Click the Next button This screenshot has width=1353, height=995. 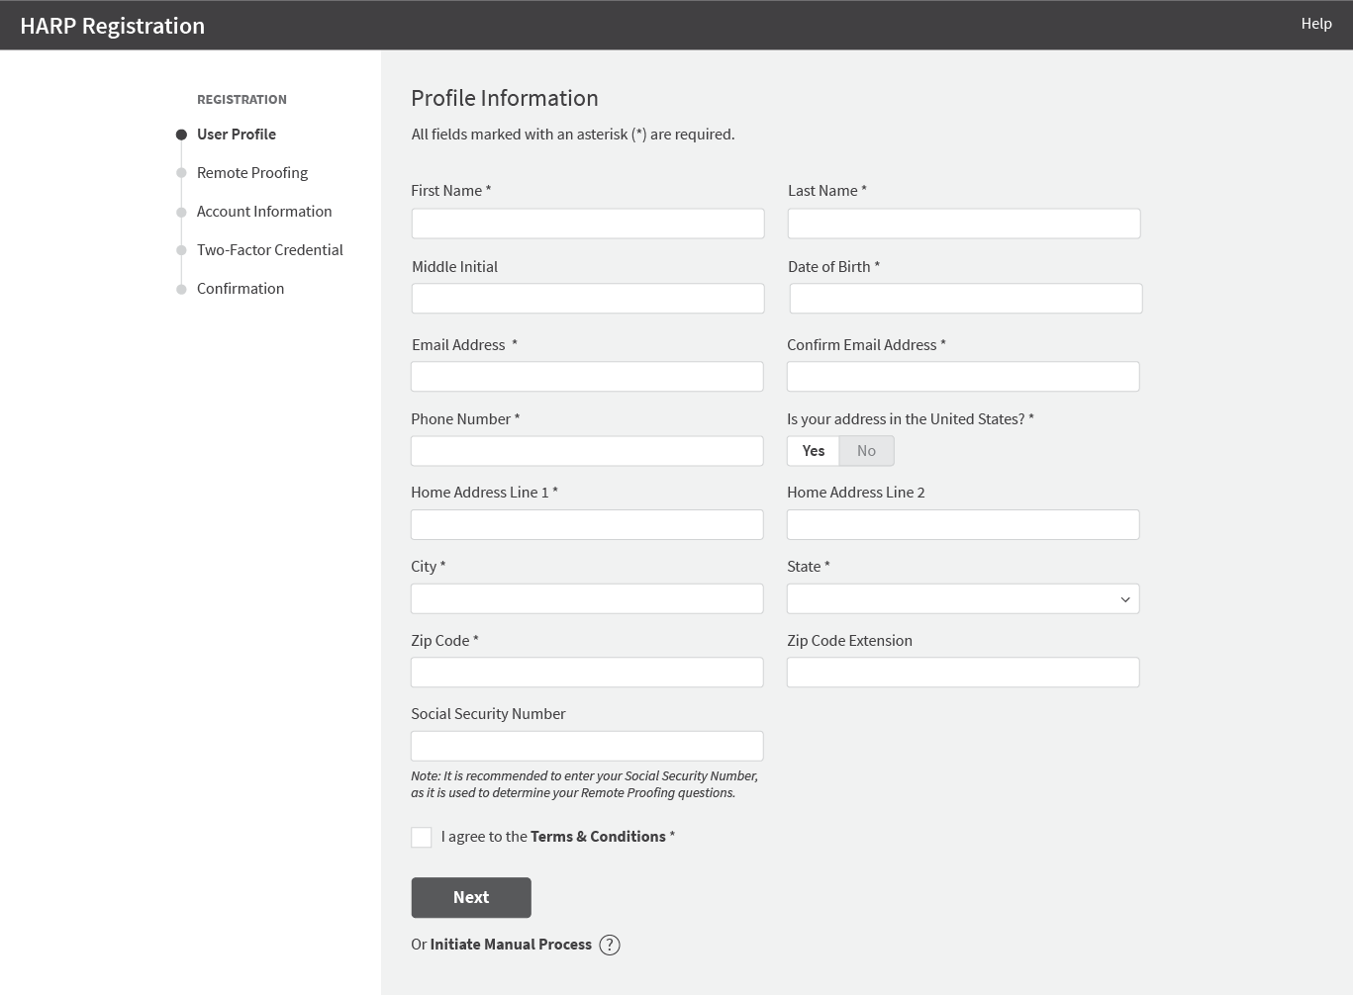[471, 897]
